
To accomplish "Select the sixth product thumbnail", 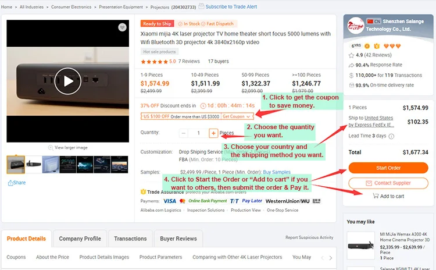I will (x=102, y=165).
